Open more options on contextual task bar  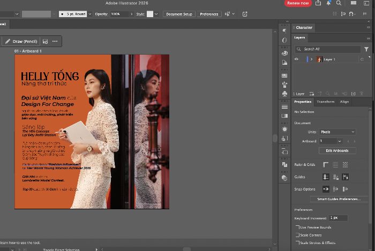point(55,41)
